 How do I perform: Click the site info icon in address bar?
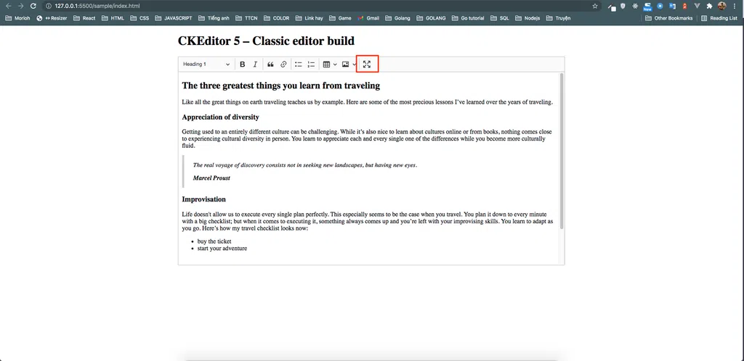pyautogui.click(x=49, y=6)
